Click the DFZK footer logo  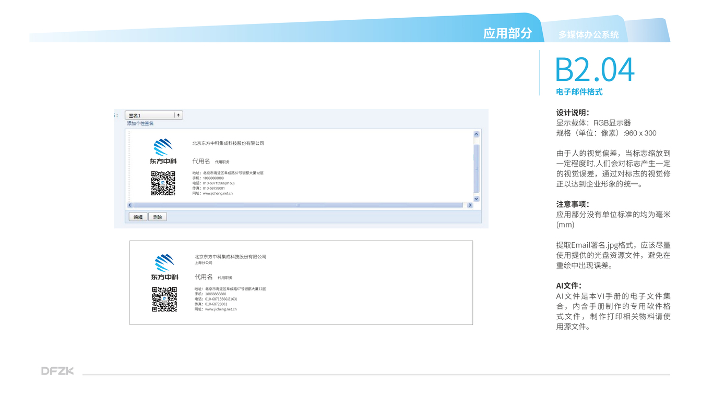[57, 371]
